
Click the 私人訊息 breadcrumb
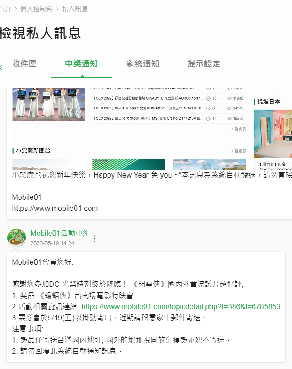coord(75,9)
